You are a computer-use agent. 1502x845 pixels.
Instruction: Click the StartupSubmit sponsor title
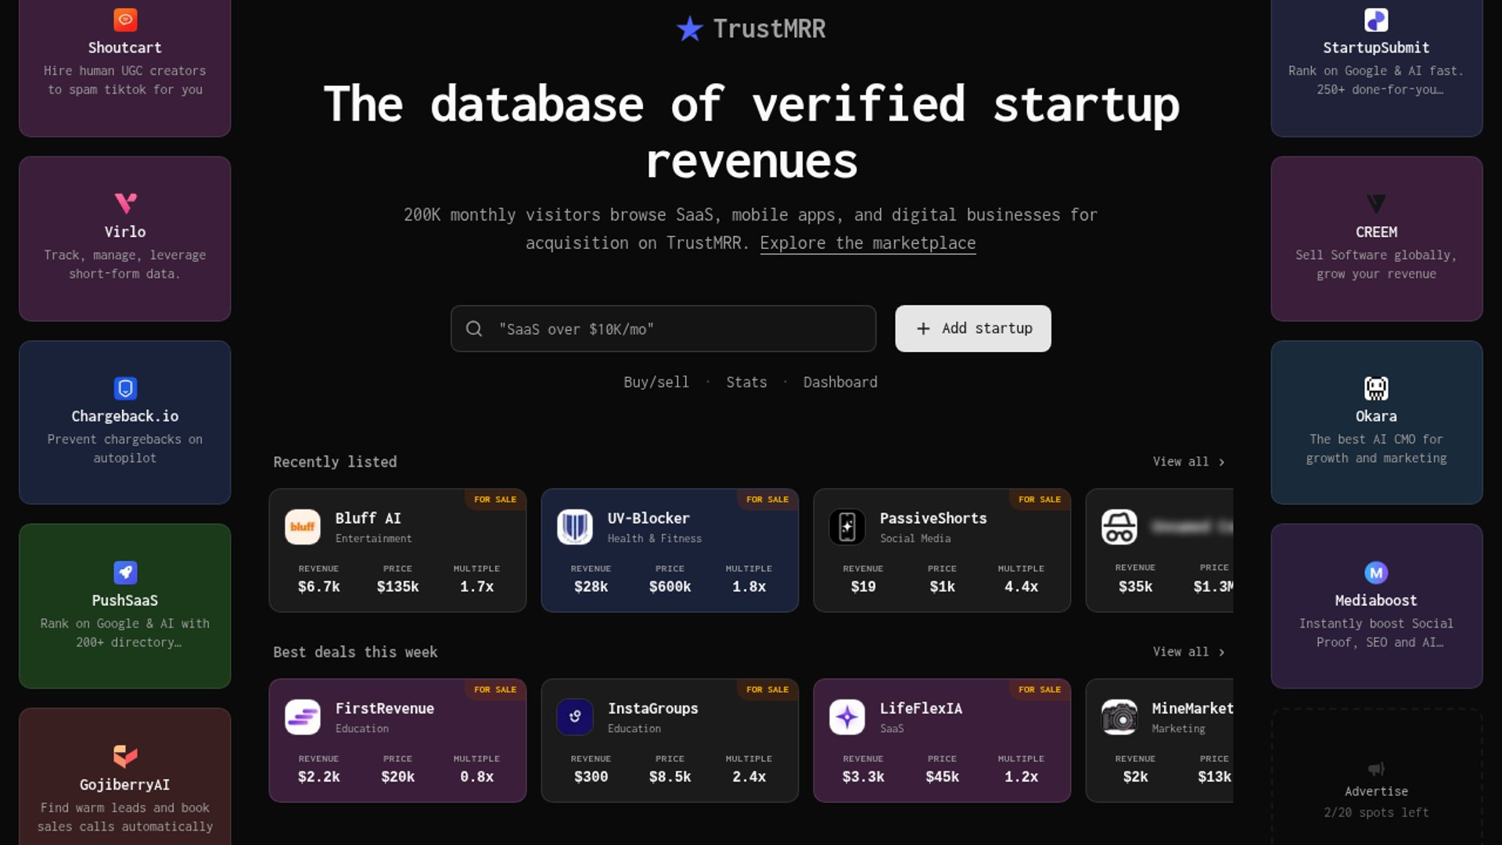coord(1376,48)
